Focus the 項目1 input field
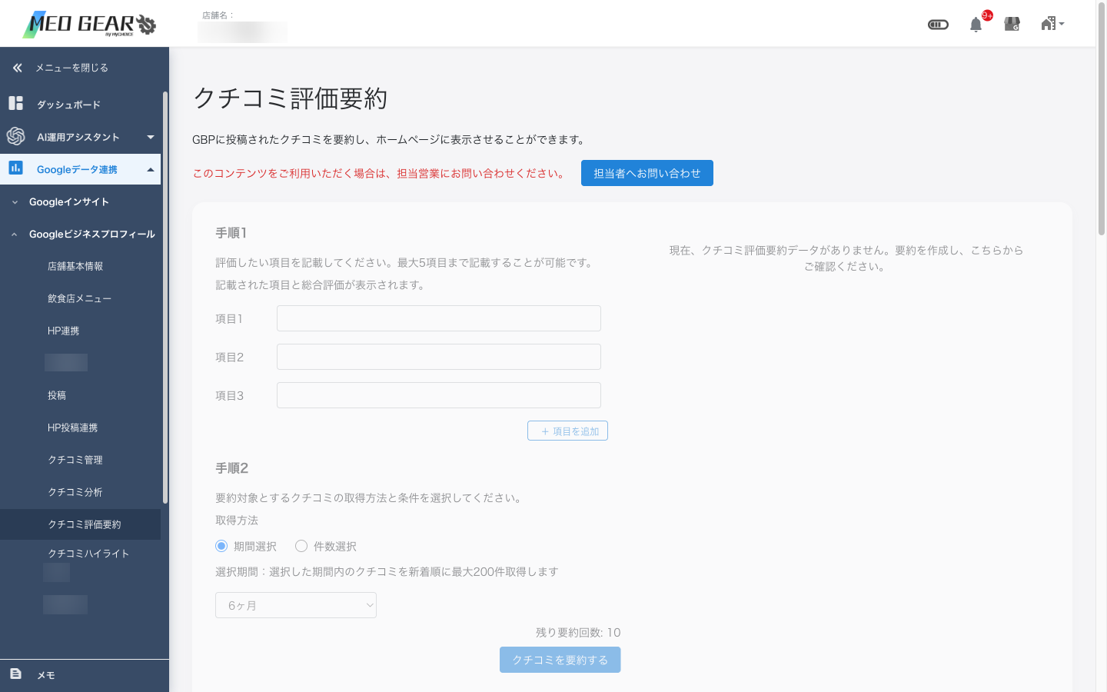1107x692 pixels. [439, 318]
